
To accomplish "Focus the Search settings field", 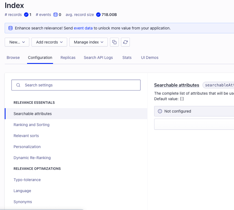I will 76,85.
